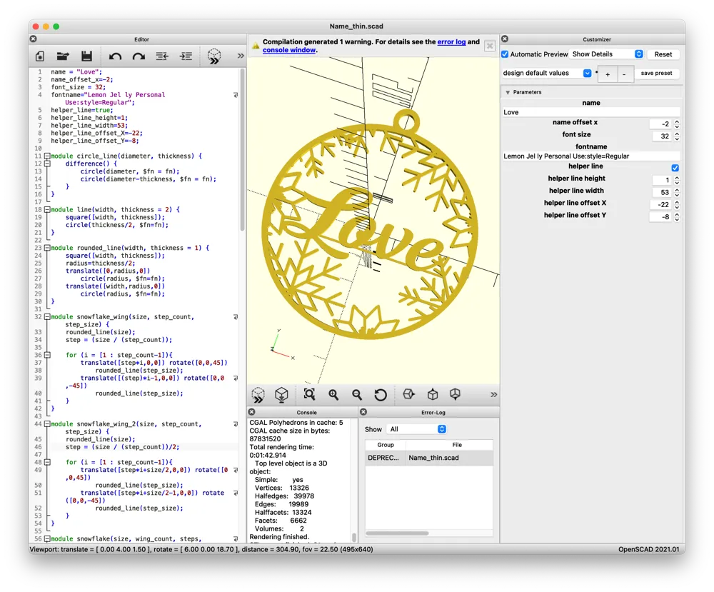Click the name input field containing Love
This screenshot has width=714, height=592.
coord(591,112)
